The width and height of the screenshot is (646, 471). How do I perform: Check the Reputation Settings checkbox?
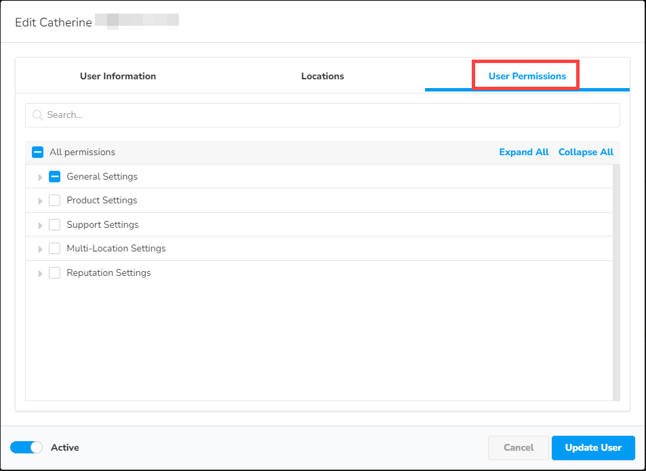click(x=54, y=272)
